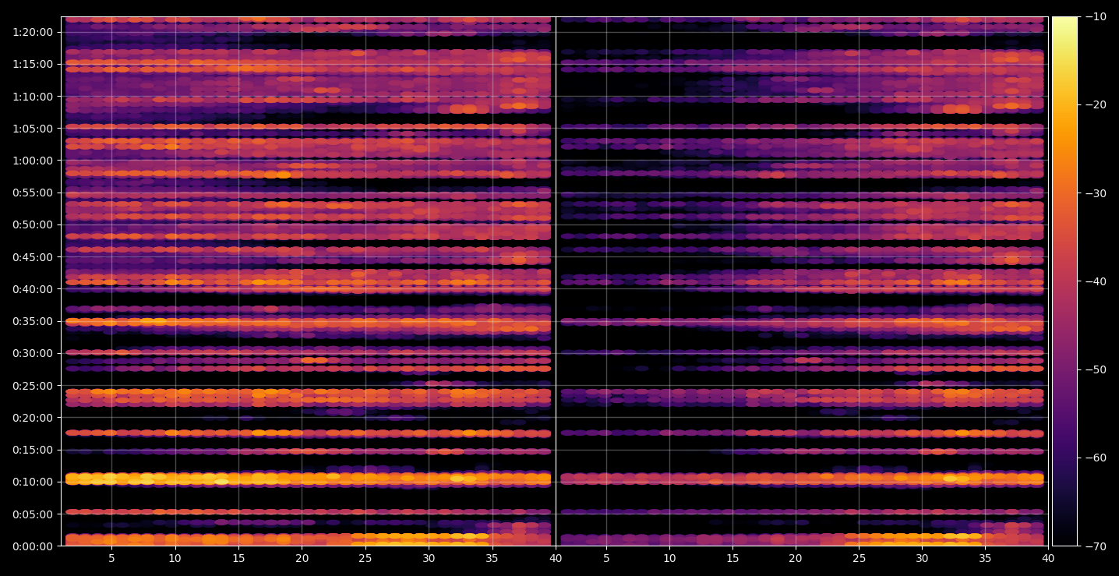Click the 0:35:00 y-axis tick label
1119x576 pixels.
click(x=33, y=321)
